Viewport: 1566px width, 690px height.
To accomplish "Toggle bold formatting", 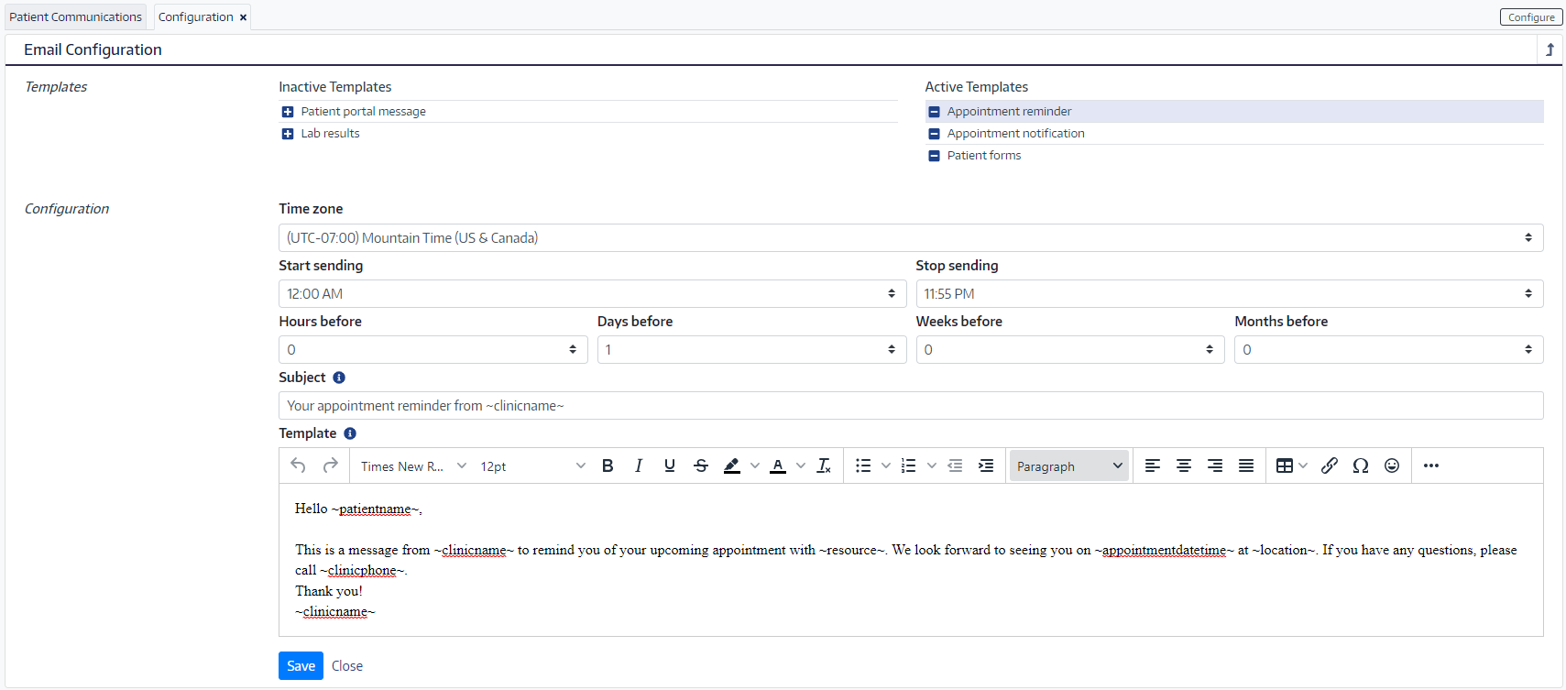I will point(608,465).
